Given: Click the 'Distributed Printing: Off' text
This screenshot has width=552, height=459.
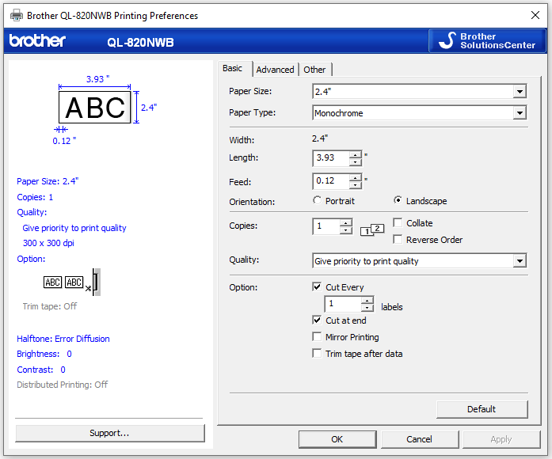Looking at the screenshot, I should pos(63,385).
